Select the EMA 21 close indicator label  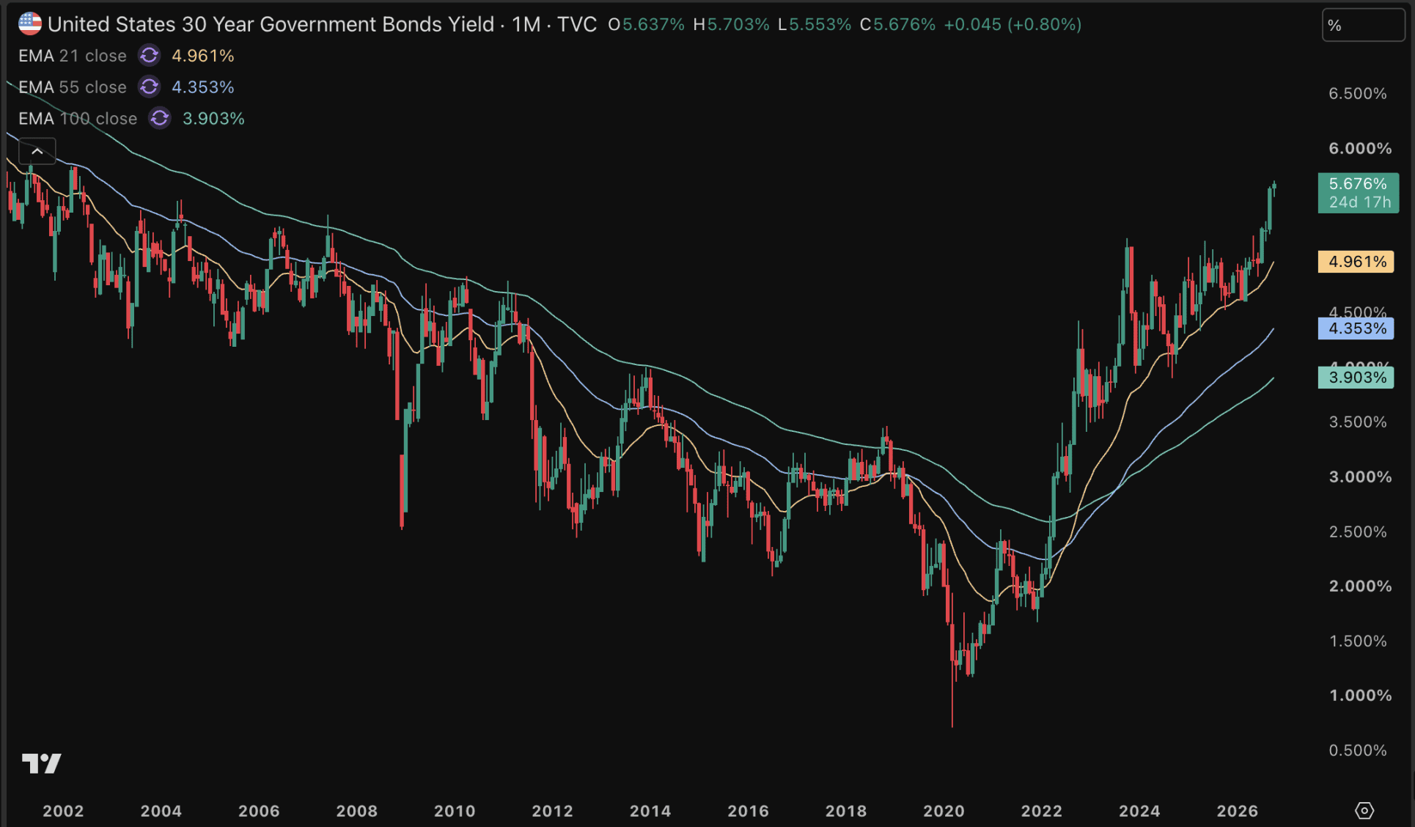tap(73, 56)
